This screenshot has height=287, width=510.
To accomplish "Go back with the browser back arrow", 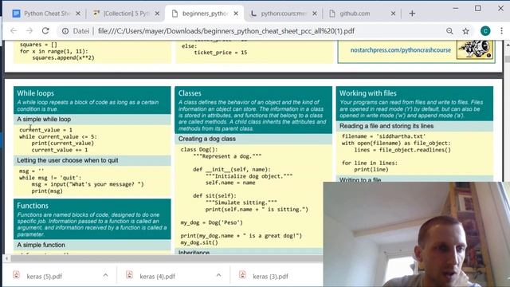I will (x=14, y=31).
